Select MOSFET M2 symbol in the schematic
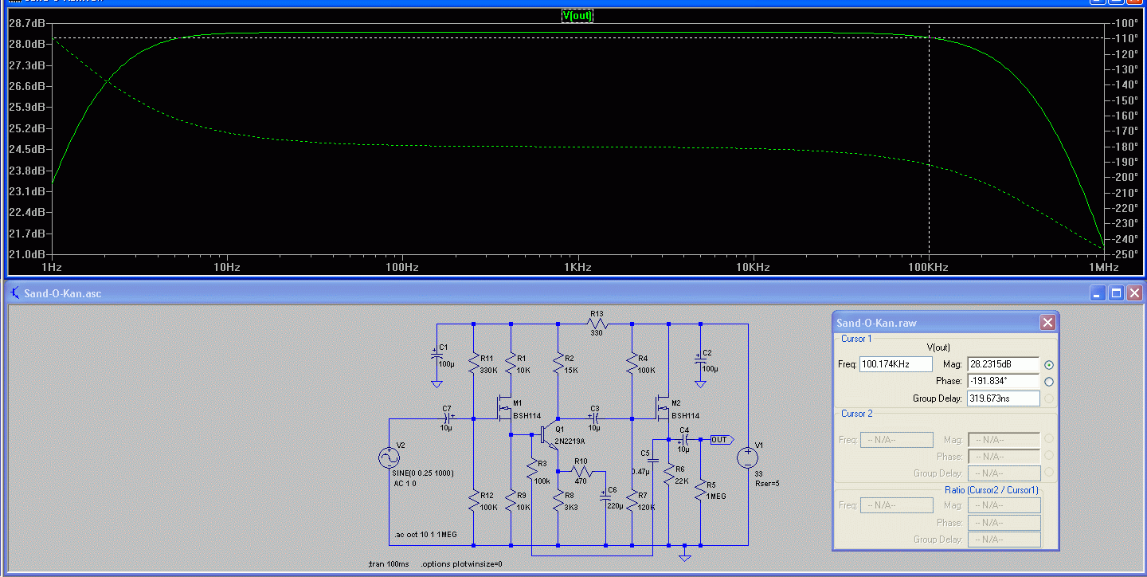The height and width of the screenshot is (577, 1147). click(x=662, y=408)
